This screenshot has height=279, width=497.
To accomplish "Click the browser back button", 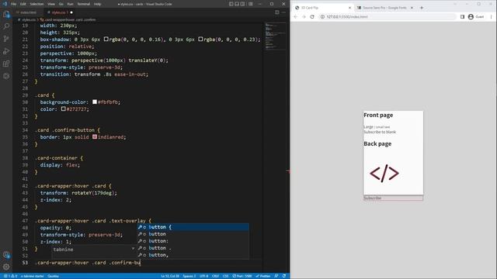I will click(x=295, y=17).
